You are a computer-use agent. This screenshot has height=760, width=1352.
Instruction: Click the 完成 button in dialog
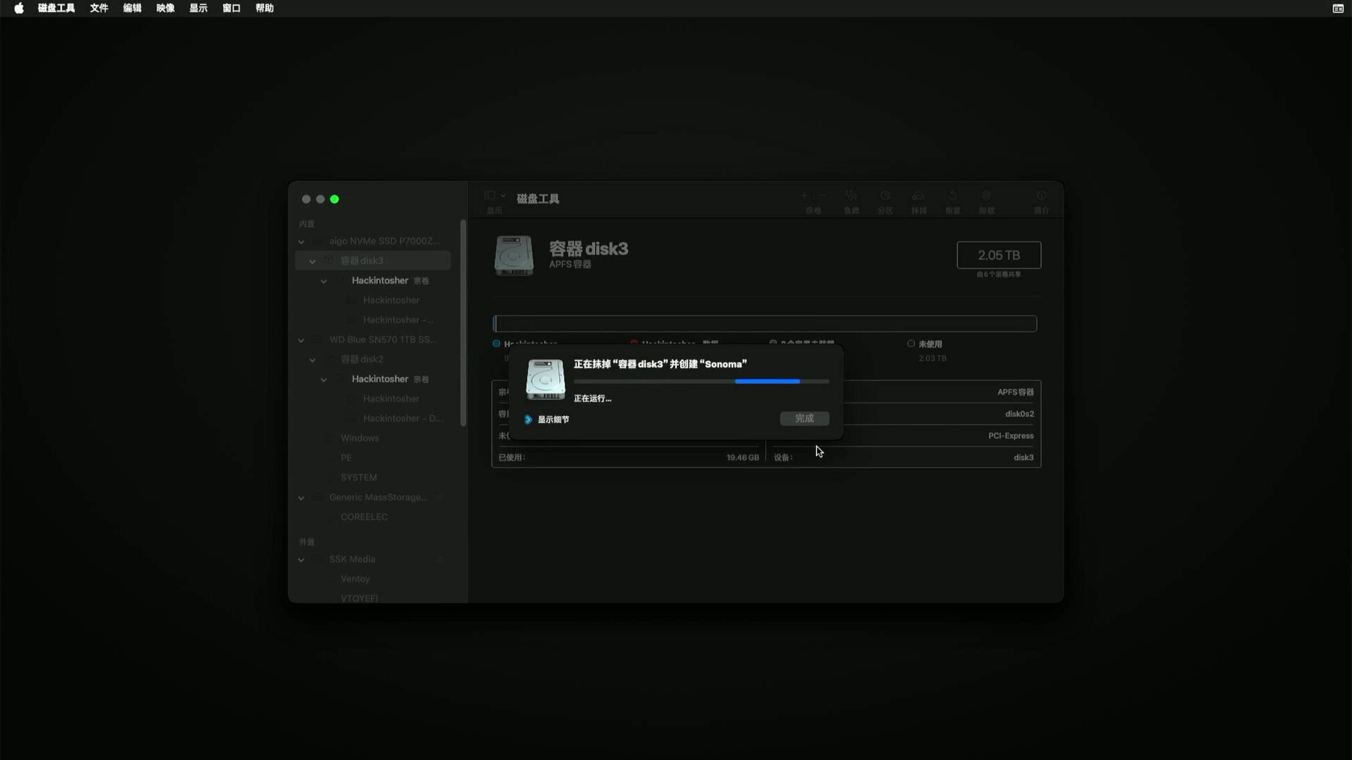tap(805, 418)
